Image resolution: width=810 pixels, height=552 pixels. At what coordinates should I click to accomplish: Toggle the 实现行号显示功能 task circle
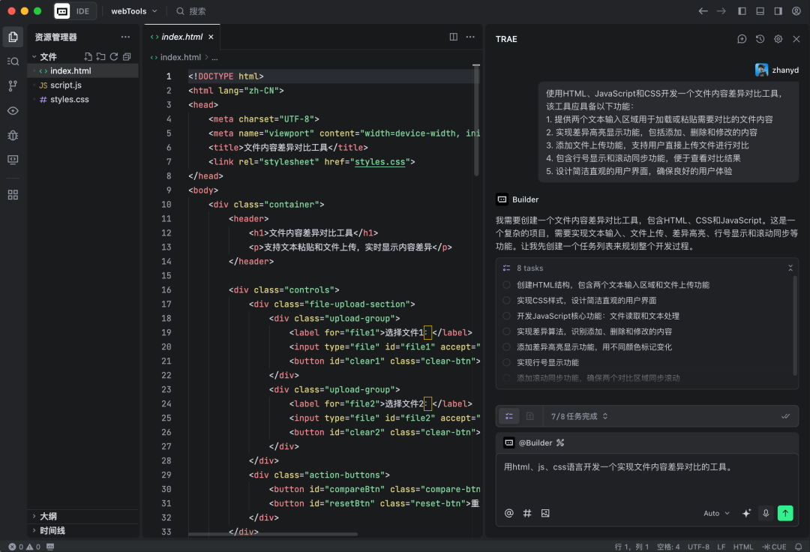(x=507, y=363)
